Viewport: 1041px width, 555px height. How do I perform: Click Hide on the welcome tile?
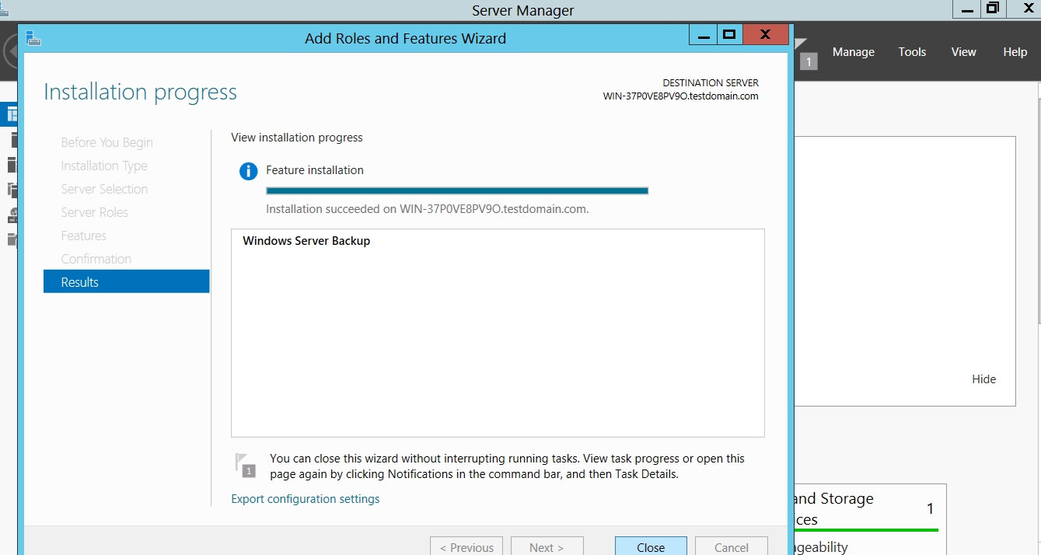pyautogui.click(x=983, y=379)
